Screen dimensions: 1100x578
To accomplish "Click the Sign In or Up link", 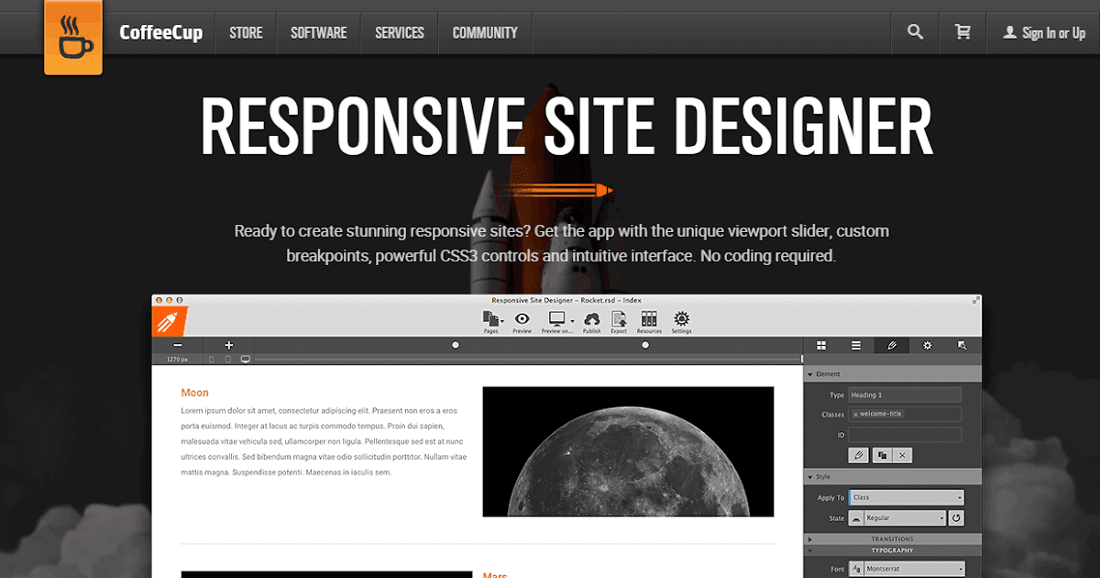I will 1043,33.
